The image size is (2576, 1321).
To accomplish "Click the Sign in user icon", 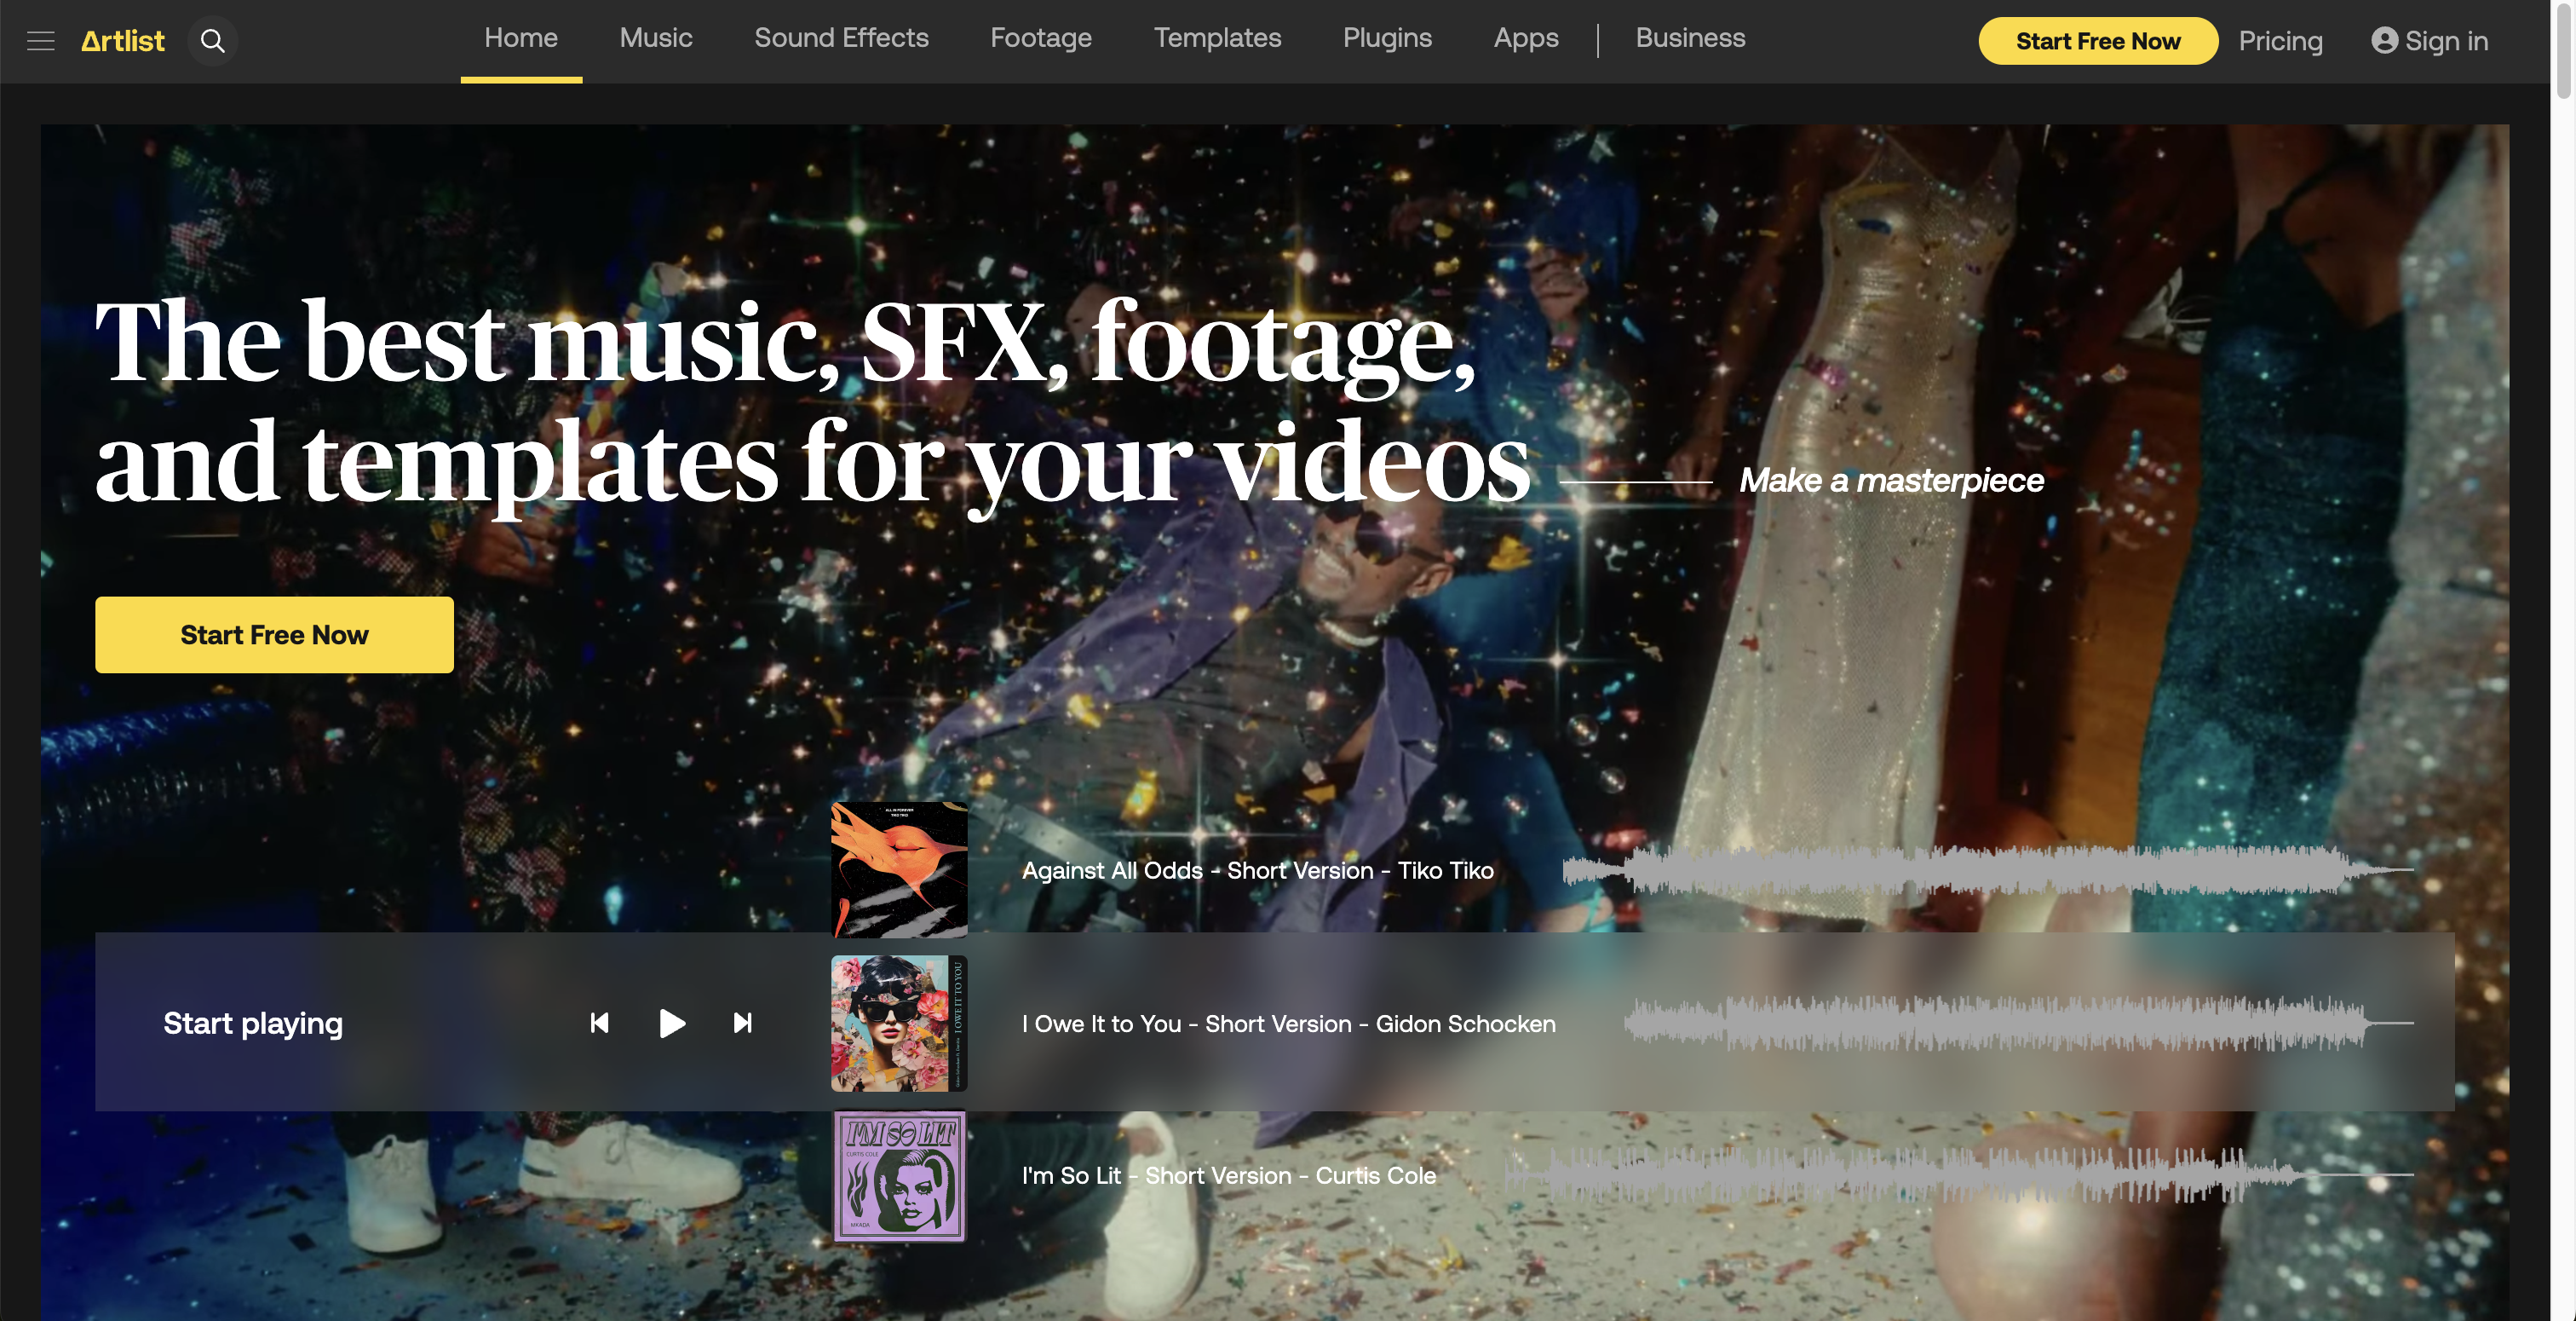I will pos(2384,41).
